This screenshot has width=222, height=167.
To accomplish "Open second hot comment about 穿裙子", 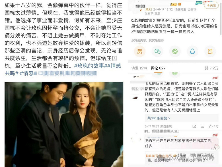I will (179, 143).
